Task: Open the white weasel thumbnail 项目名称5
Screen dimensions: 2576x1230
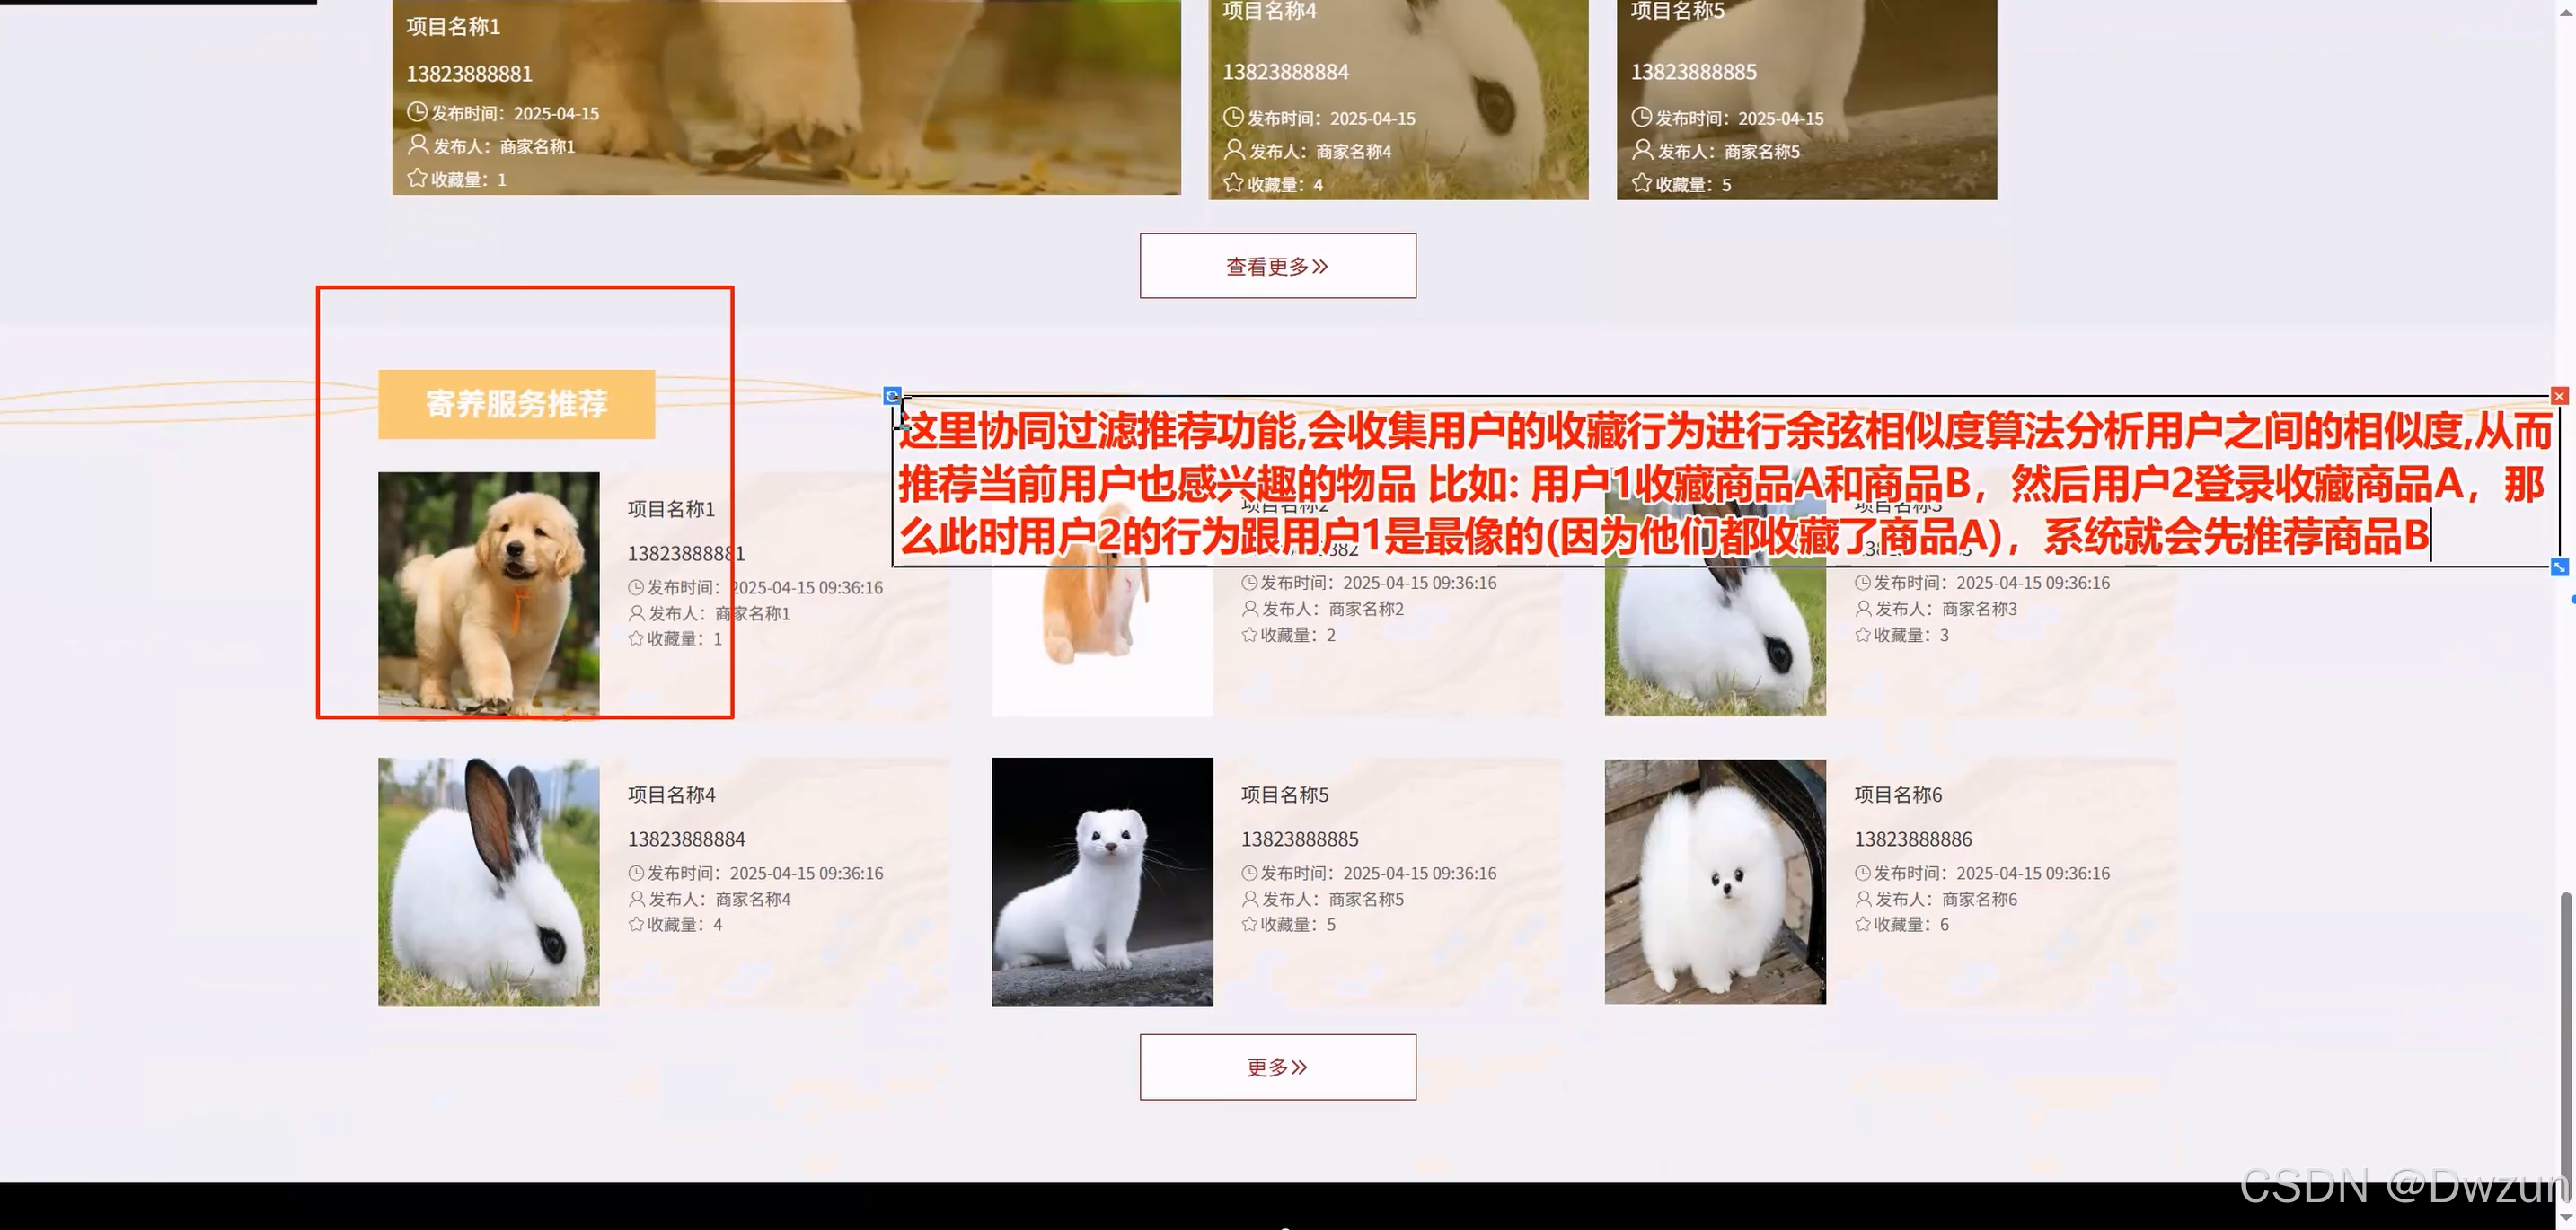Action: click(1102, 882)
